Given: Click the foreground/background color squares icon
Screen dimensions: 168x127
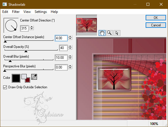Looking at the screenshot, I should (26, 78).
